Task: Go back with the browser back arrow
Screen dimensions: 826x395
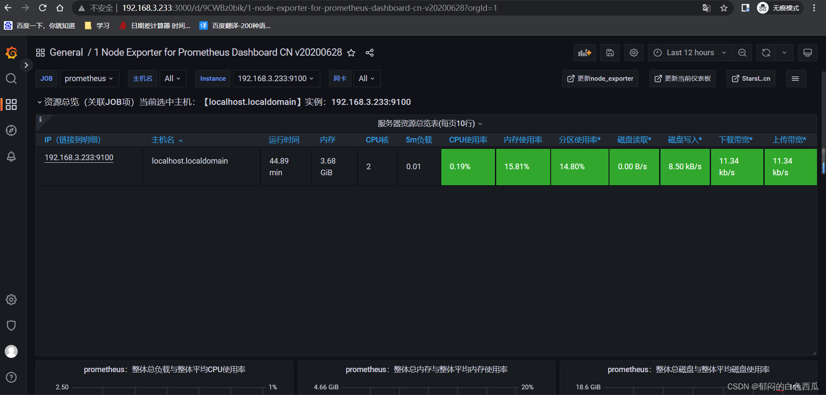Action: (8, 8)
